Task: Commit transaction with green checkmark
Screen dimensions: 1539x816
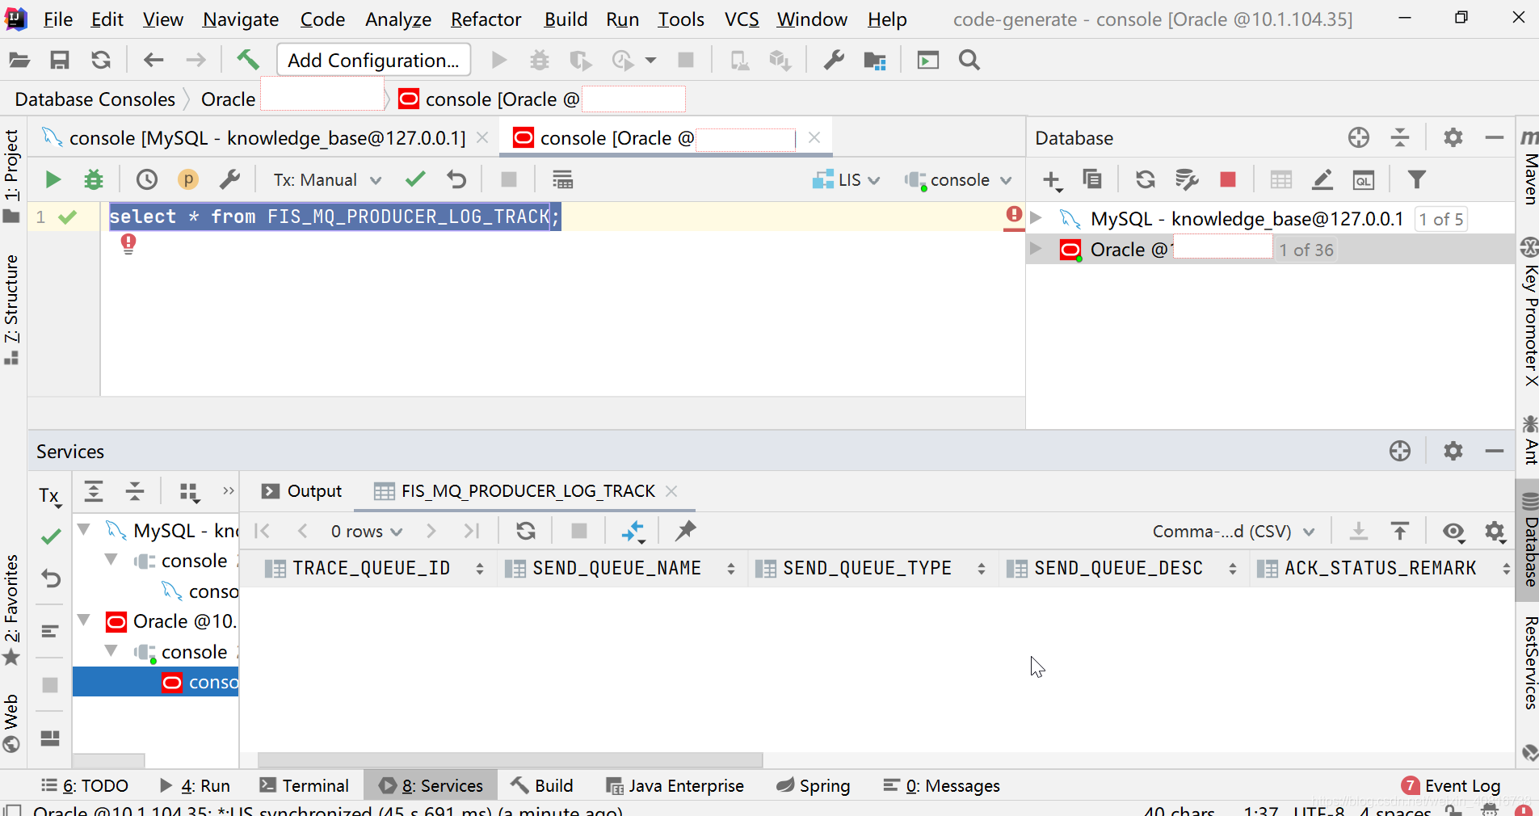Action: [415, 179]
